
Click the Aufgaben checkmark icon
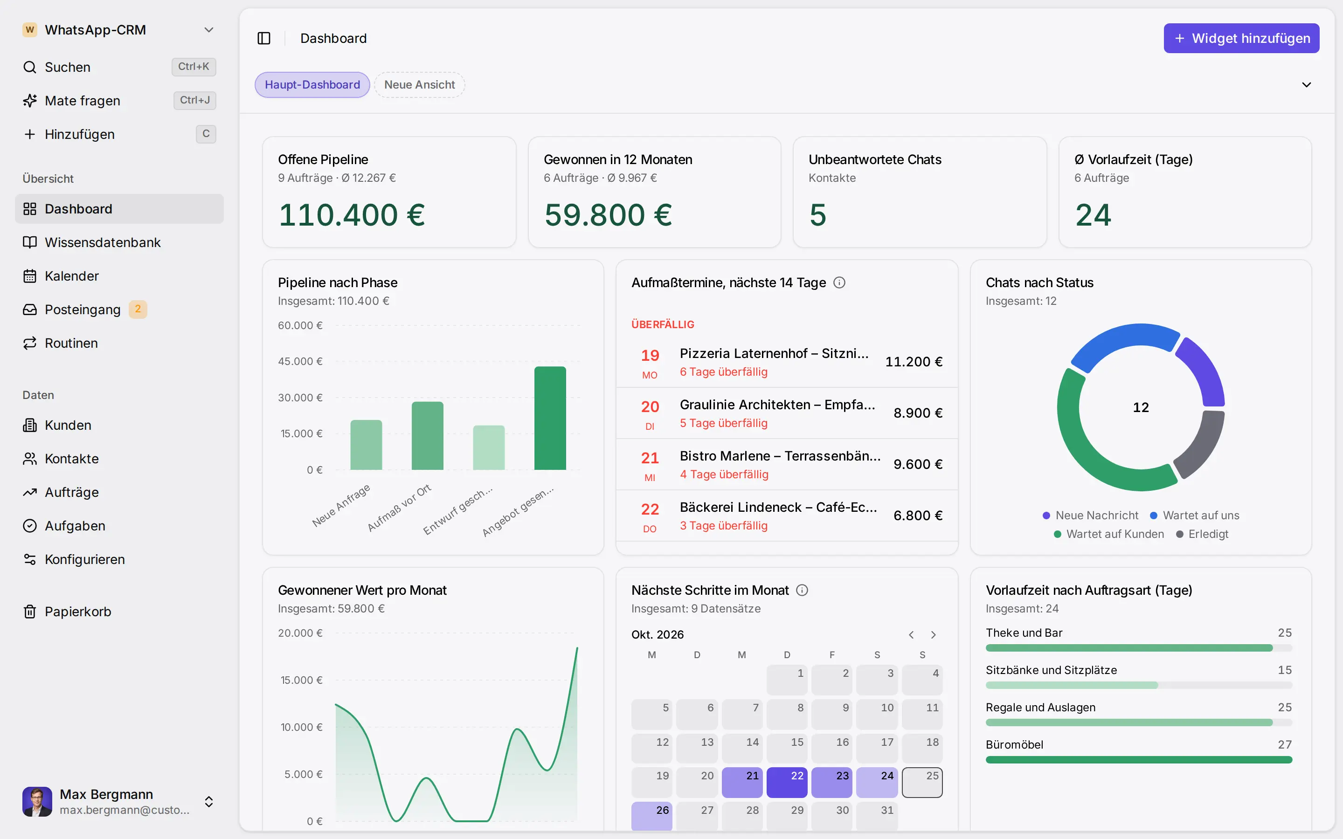pyautogui.click(x=29, y=526)
